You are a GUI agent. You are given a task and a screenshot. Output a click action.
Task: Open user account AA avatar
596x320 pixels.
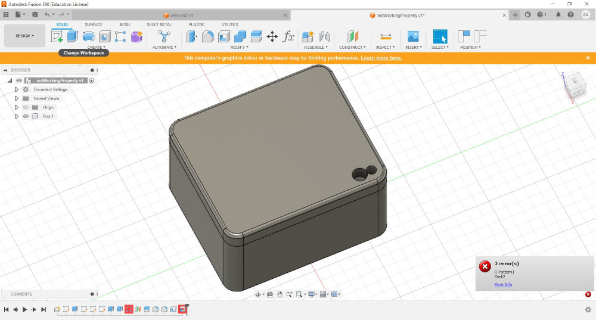585,14
